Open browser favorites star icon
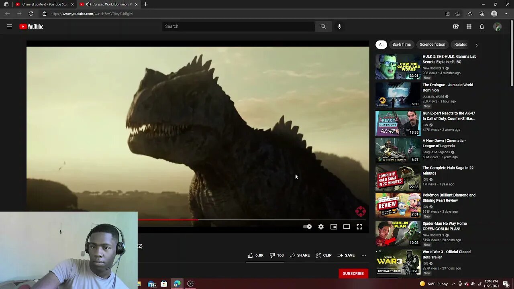 [x=470, y=14]
